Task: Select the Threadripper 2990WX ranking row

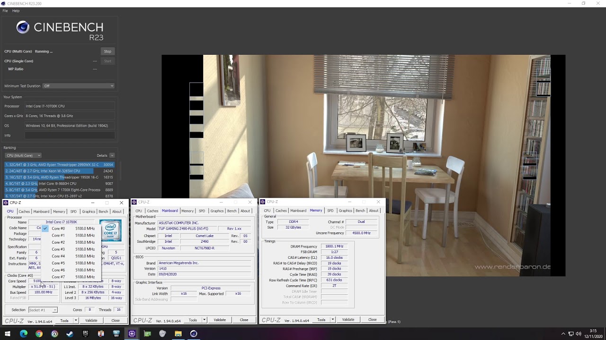Action: pos(59,165)
